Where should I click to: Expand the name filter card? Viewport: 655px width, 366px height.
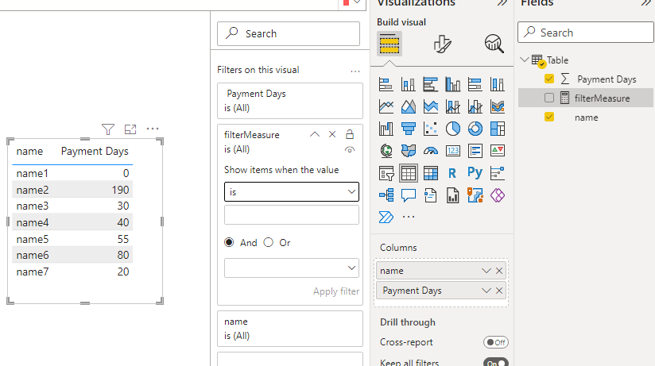(x=290, y=329)
